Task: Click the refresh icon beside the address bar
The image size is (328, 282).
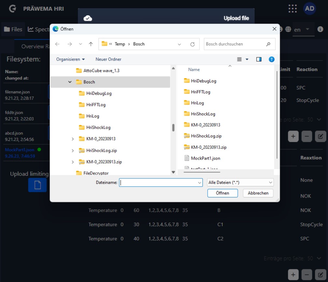Action: [x=192, y=44]
